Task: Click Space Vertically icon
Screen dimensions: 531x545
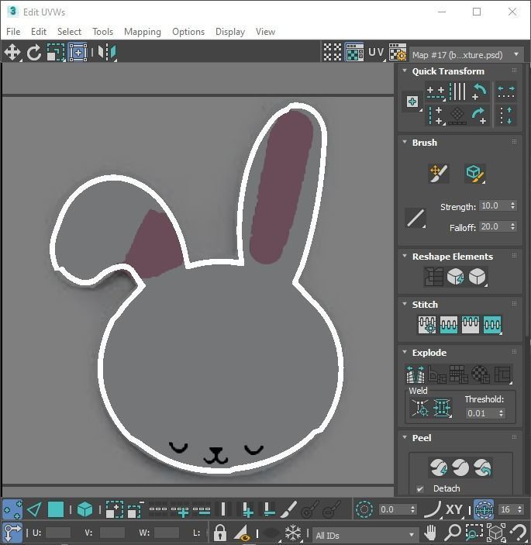Action: [x=506, y=116]
